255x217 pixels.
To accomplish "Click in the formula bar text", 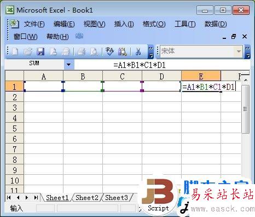I will [x=140, y=65].
